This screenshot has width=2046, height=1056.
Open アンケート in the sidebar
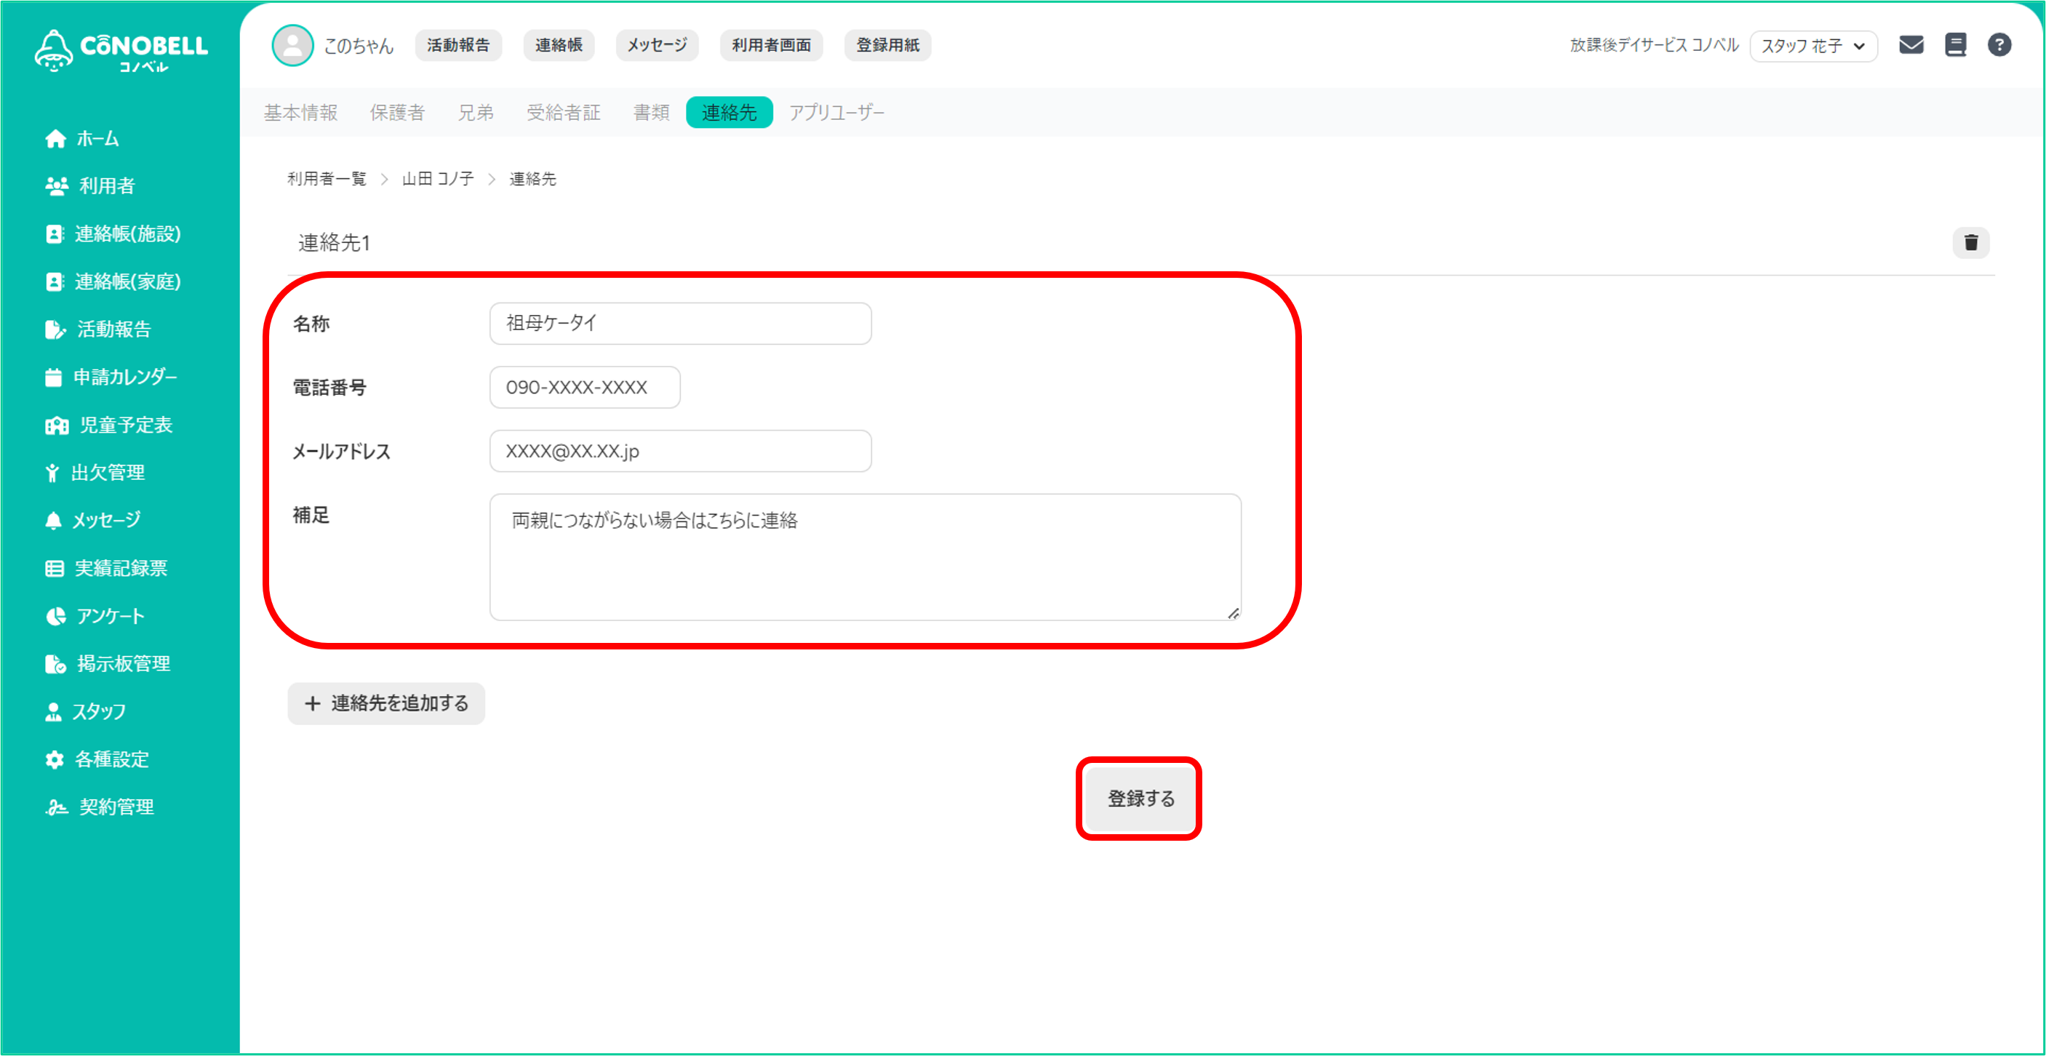coord(95,616)
